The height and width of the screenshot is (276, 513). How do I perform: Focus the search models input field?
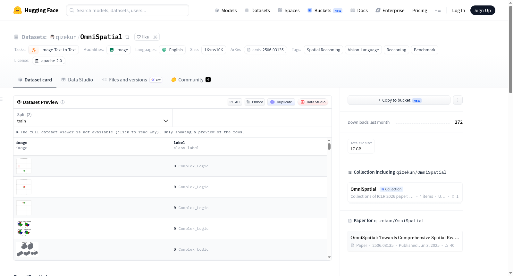tap(128, 10)
